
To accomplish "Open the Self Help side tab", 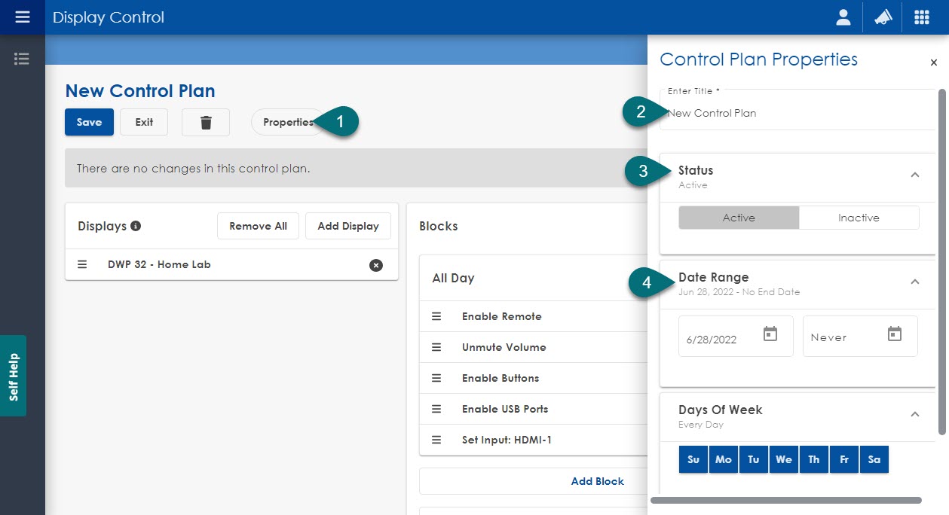I will pyautogui.click(x=14, y=376).
